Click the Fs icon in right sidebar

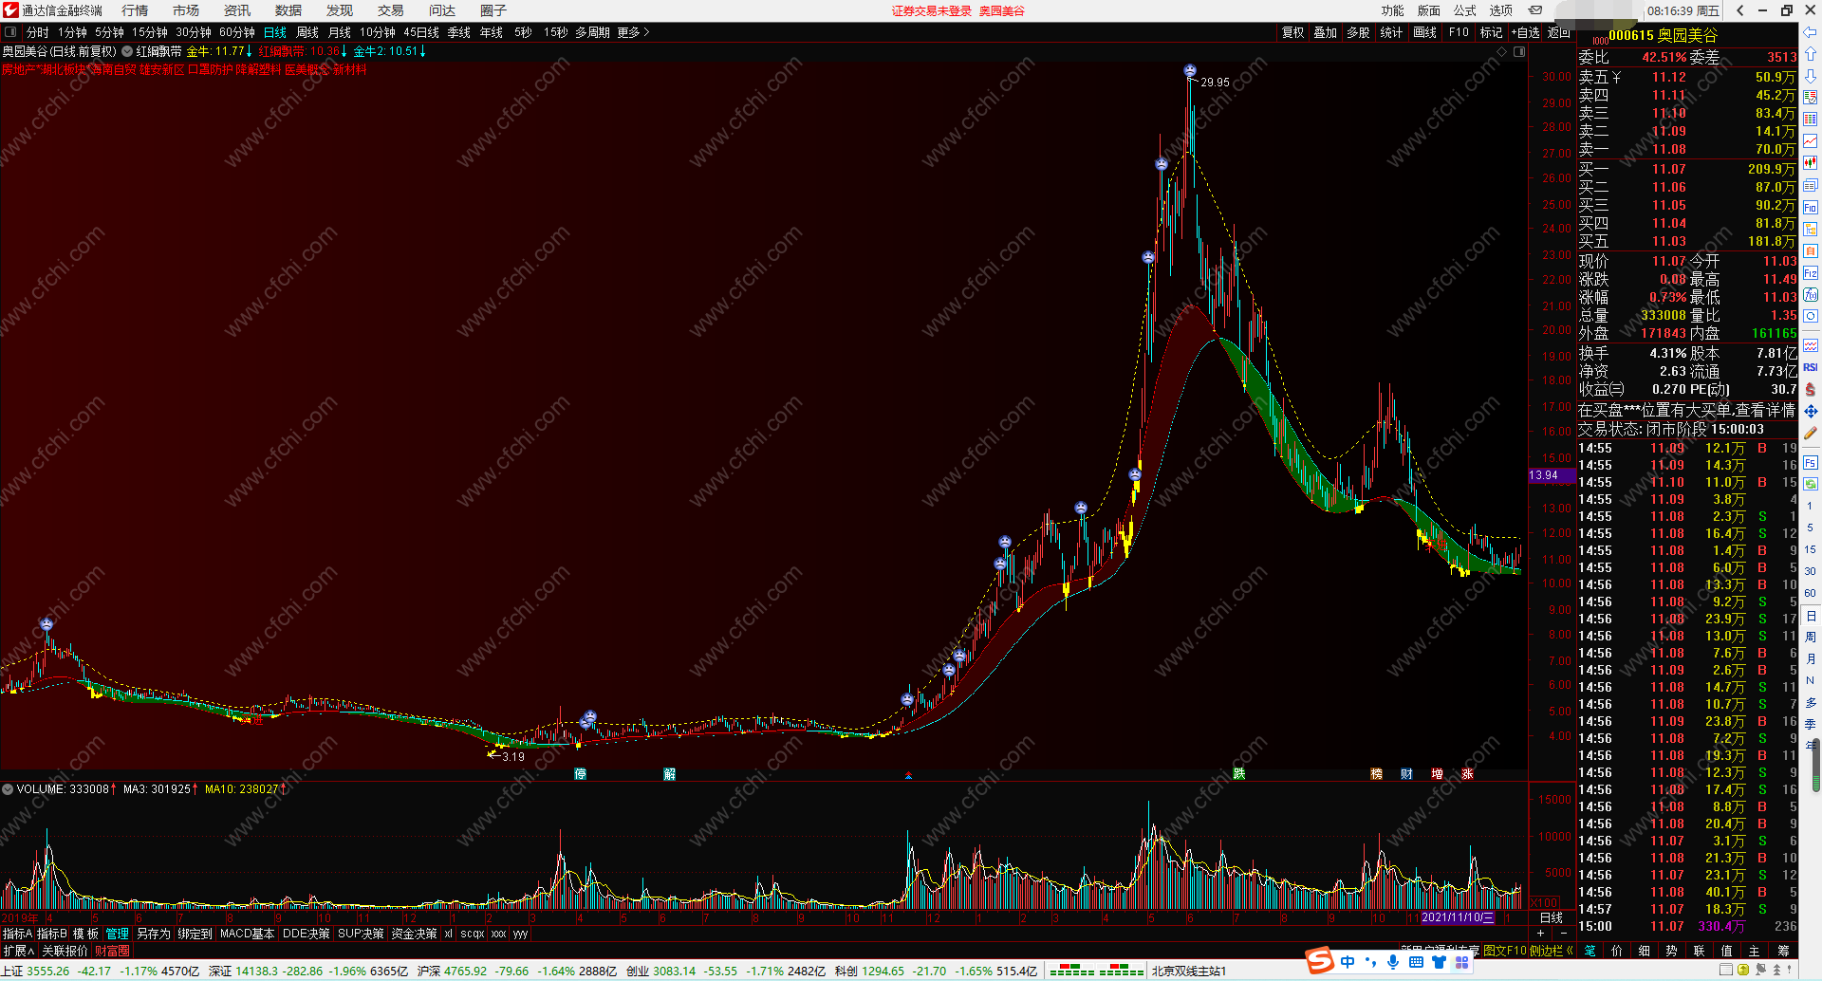point(1811,462)
